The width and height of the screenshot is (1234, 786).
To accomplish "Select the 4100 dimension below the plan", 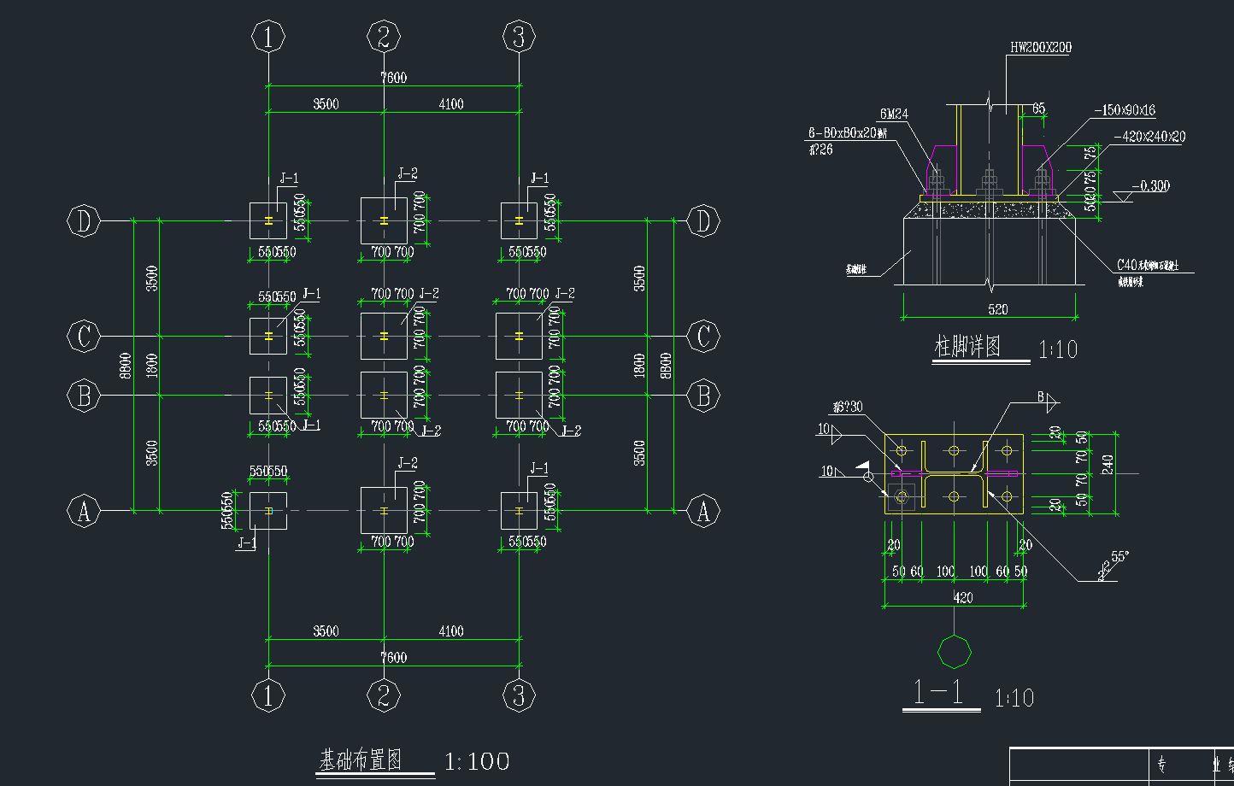I will click(x=450, y=631).
